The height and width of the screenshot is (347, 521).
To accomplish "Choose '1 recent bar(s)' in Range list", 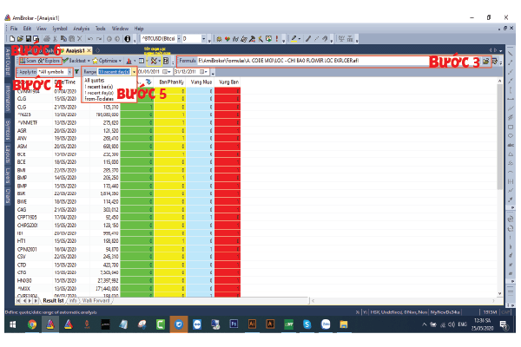I will 99,87.
